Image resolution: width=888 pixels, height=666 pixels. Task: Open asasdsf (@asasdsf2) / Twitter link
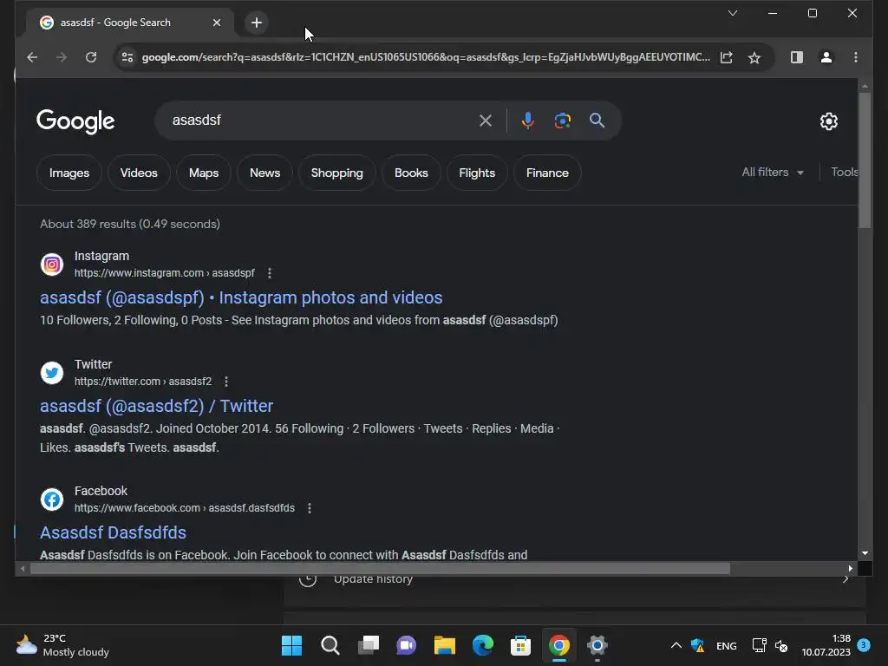[x=156, y=406]
